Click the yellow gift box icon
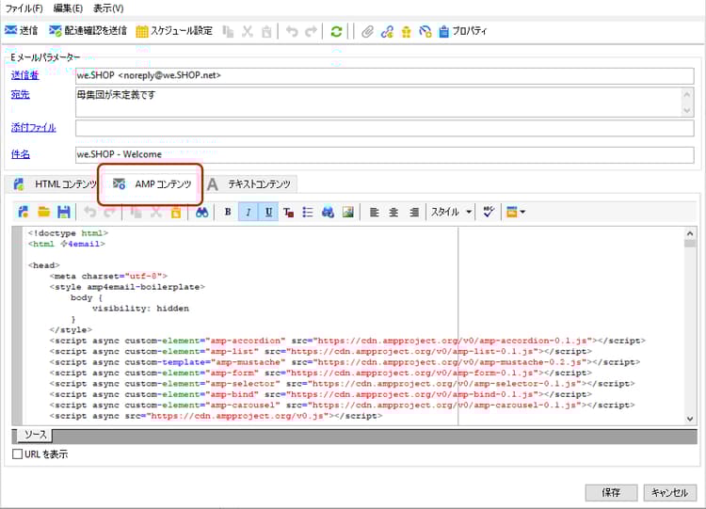Viewport: 706px width, 509px height. pyautogui.click(x=406, y=31)
